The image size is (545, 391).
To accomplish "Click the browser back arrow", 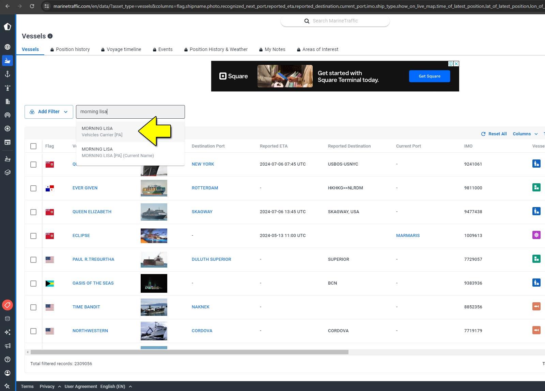I will [7, 6].
